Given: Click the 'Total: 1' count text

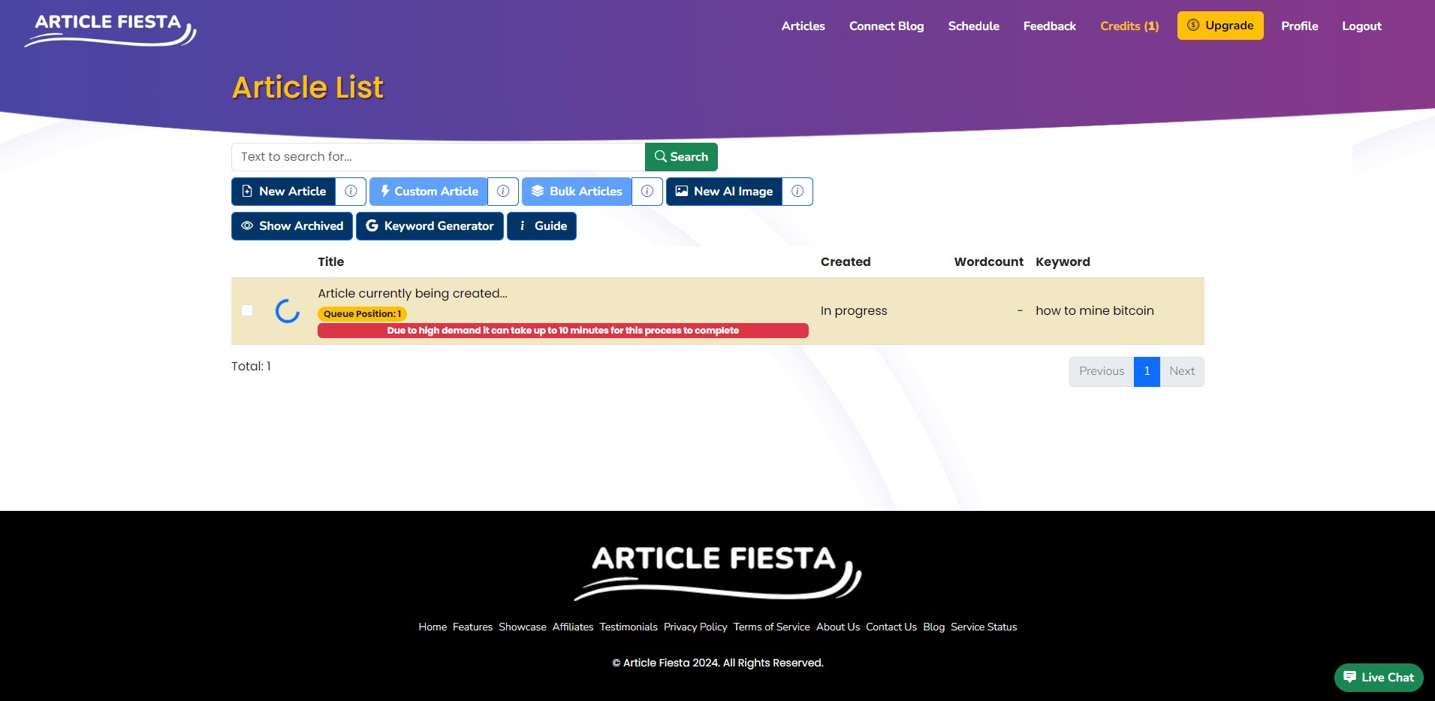Looking at the screenshot, I should (x=251, y=367).
